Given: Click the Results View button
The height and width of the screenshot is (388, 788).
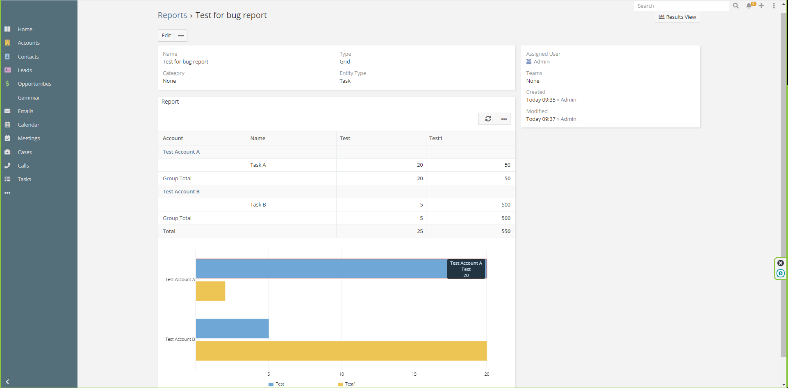Looking at the screenshot, I should [677, 17].
